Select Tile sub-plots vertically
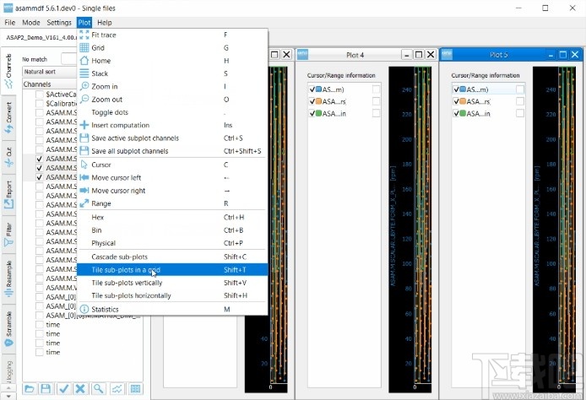Screen dimensions: 586x400 (x=172, y=283)
